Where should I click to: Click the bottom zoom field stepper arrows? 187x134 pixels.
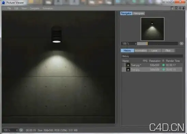(x=17, y=130)
